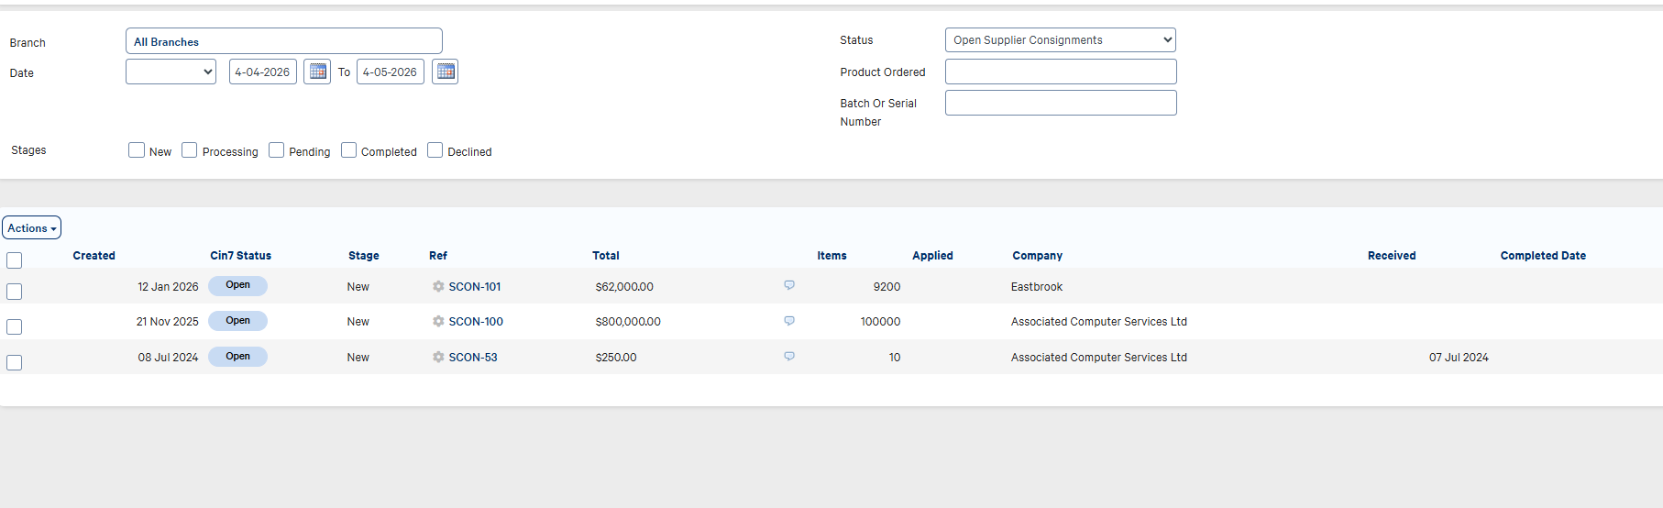The image size is (1663, 508).
Task: Sort by the Ref column header
Action: pos(438,256)
